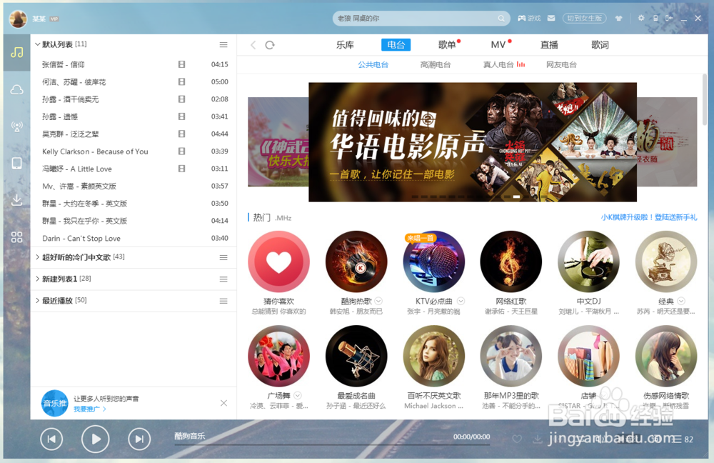714x463 pixels.
Task: Expand the 最近播放 list
Action: point(37,300)
